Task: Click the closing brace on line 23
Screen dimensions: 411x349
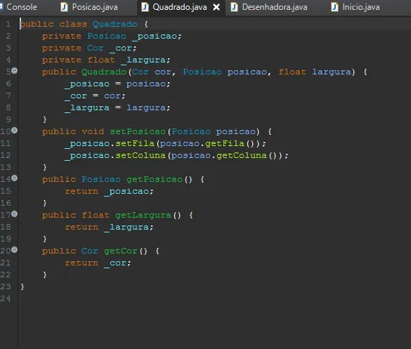Action: pyautogui.click(x=22, y=287)
